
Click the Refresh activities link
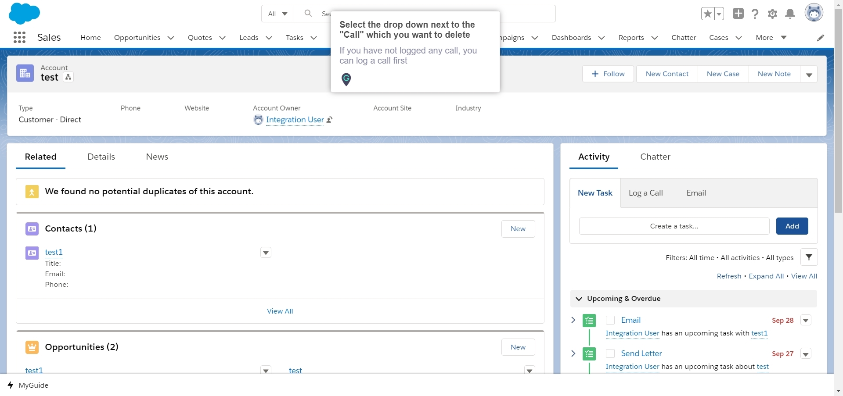click(729, 276)
